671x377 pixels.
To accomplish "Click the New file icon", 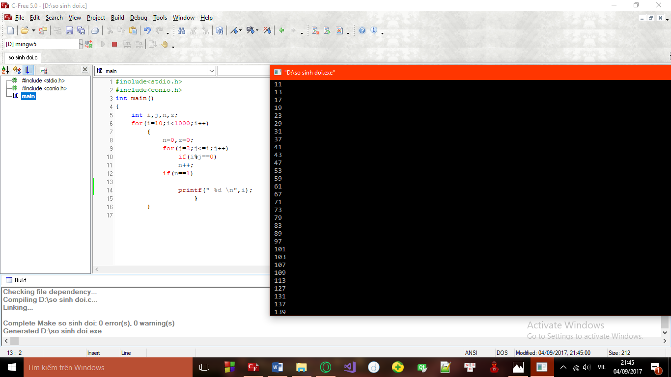I will [10, 30].
